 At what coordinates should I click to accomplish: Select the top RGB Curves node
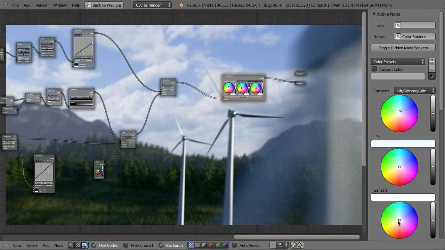pos(83,48)
